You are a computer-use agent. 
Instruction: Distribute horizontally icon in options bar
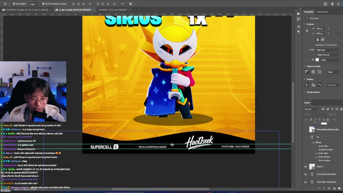click(114, 4)
